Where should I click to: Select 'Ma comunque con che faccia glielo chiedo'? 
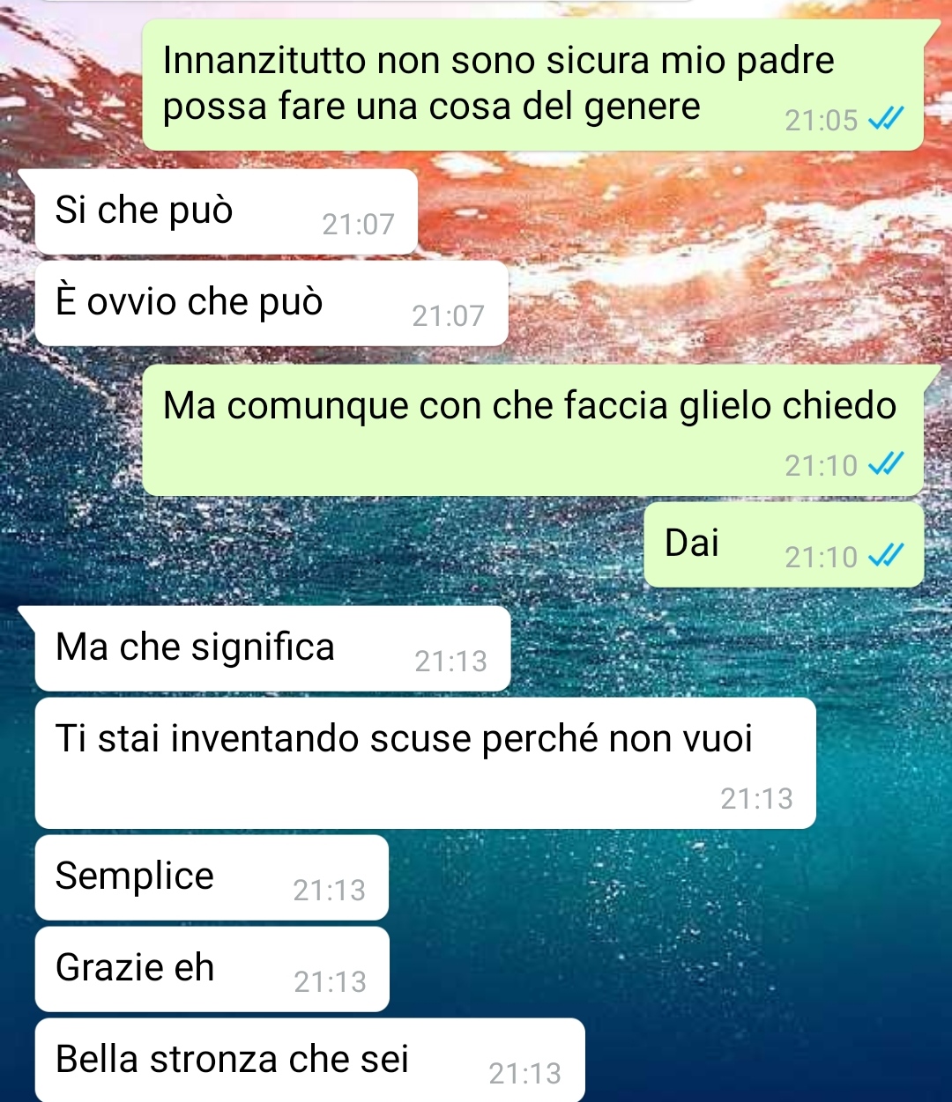[533, 430]
